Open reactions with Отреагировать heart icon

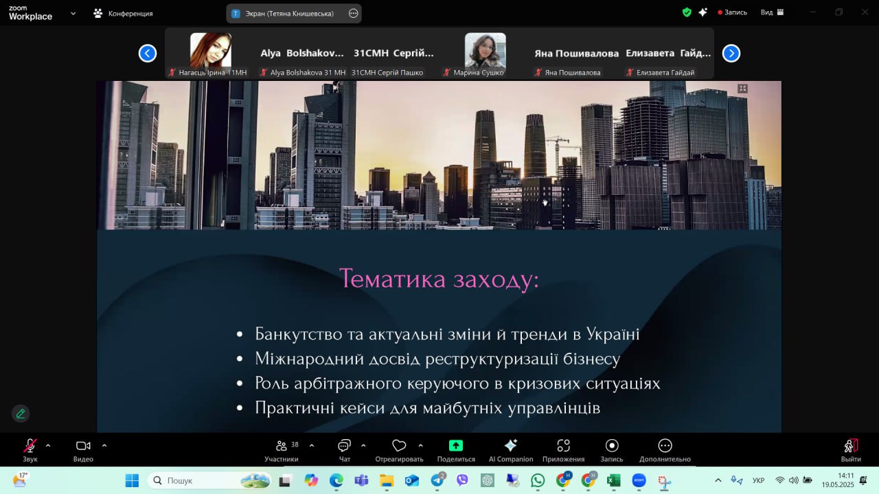coord(399,450)
